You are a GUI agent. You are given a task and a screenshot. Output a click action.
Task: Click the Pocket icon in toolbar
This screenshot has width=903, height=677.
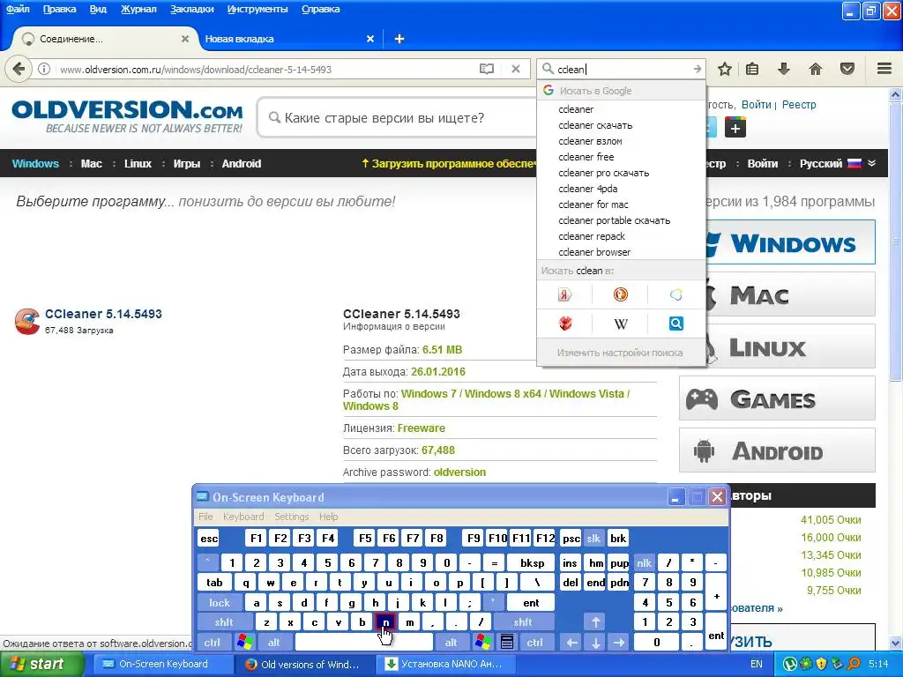(847, 69)
